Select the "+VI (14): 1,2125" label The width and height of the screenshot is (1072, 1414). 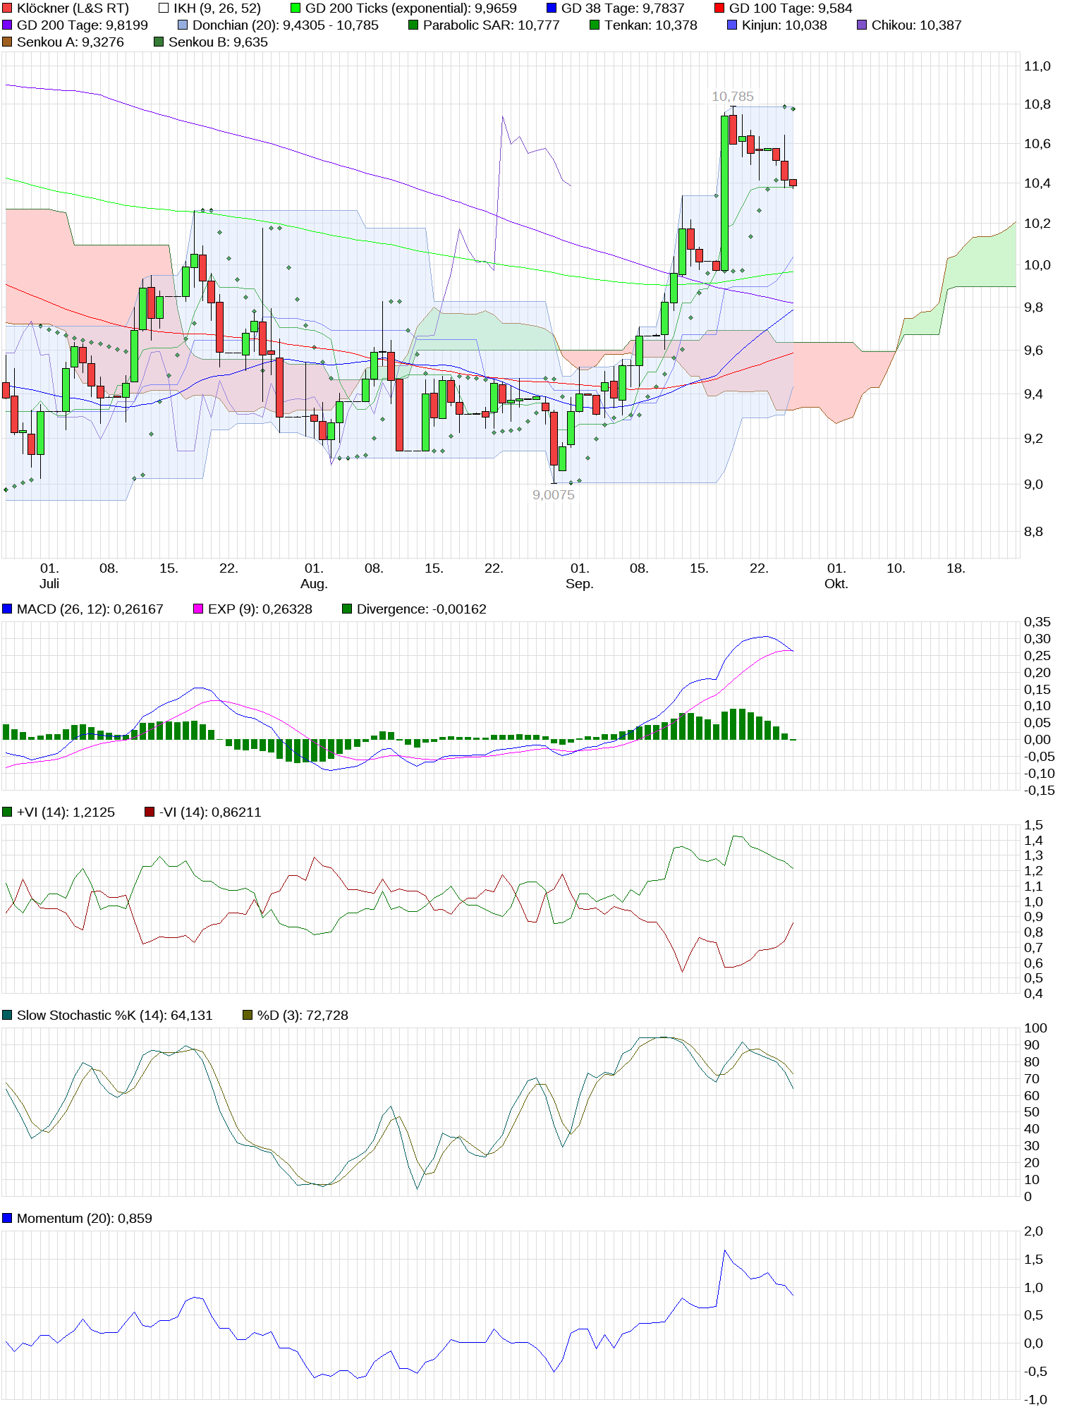(66, 812)
